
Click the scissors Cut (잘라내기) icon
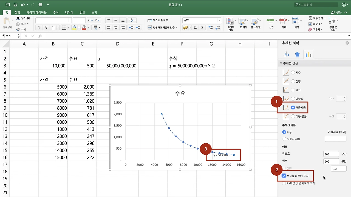pyautogui.click(x=18, y=18)
